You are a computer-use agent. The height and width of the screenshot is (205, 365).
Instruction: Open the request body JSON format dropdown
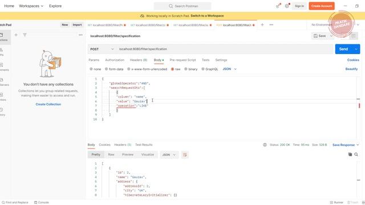[x=229, y=69]
